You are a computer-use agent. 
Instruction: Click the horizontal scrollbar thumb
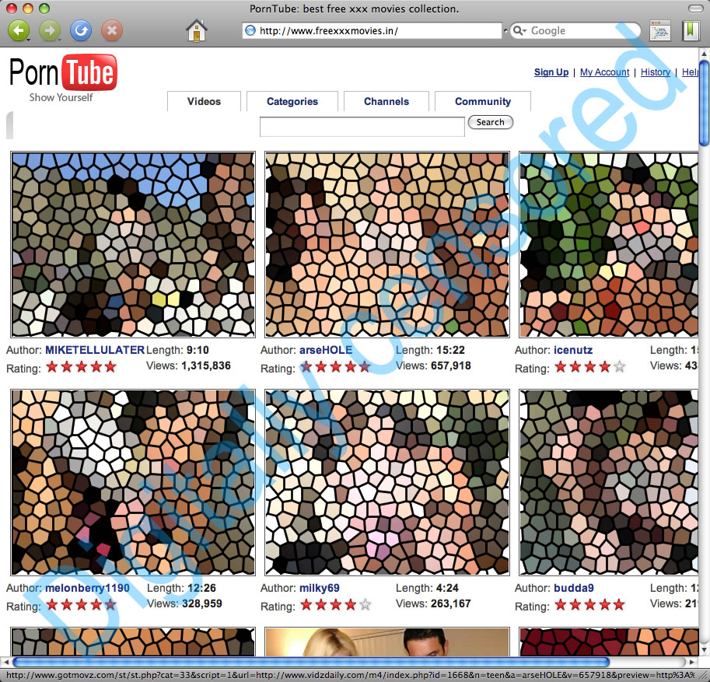310,662
